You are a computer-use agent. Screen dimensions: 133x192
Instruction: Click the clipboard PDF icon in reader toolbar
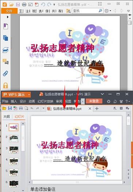[37, 4]
